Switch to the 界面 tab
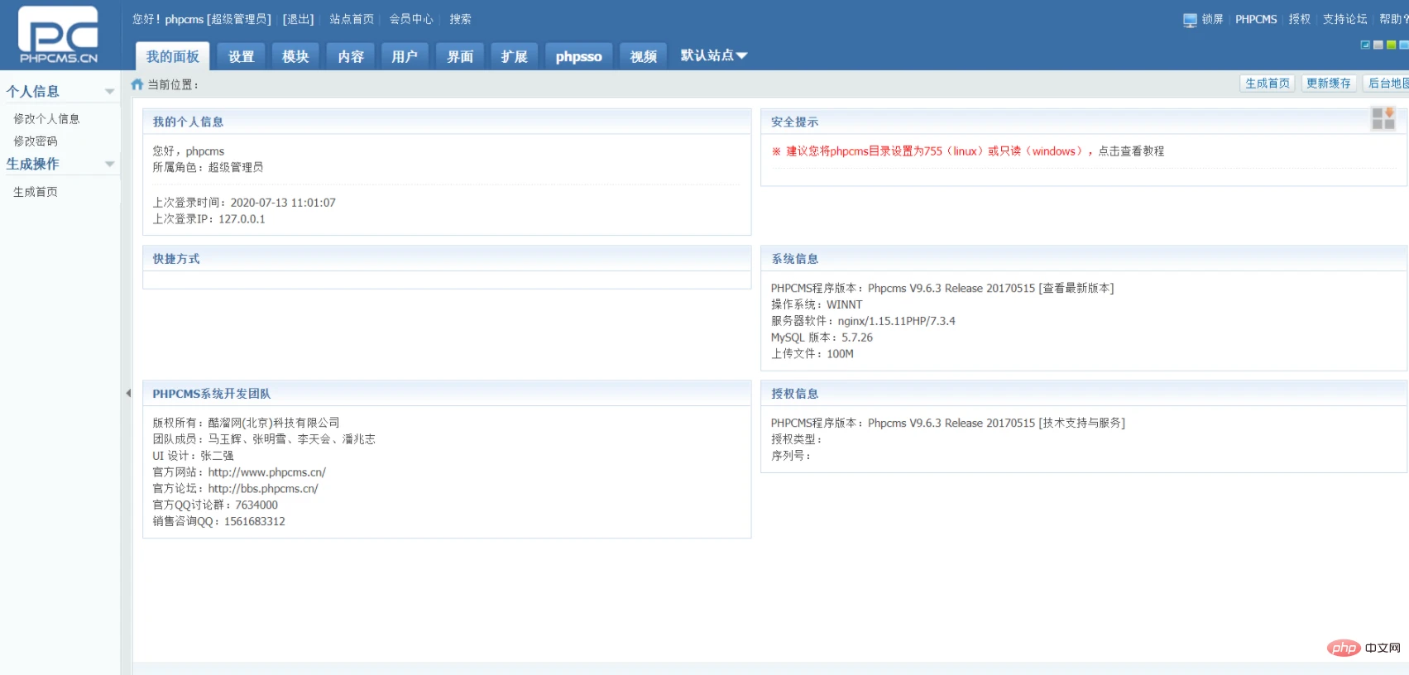The image size is (1409, 675). point(460,56)
